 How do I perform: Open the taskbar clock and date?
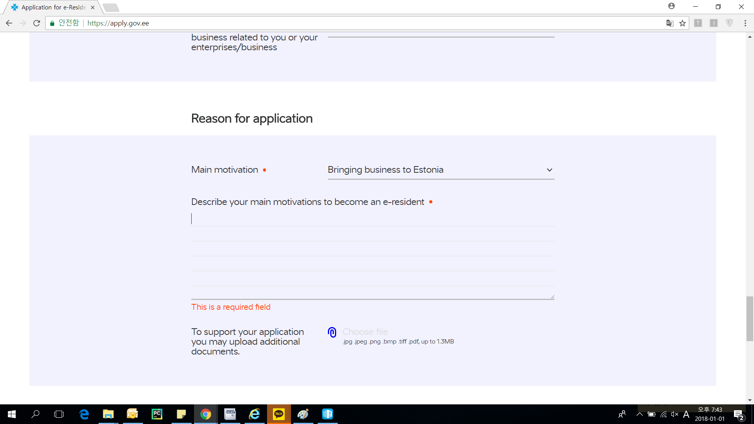(710, 414)
